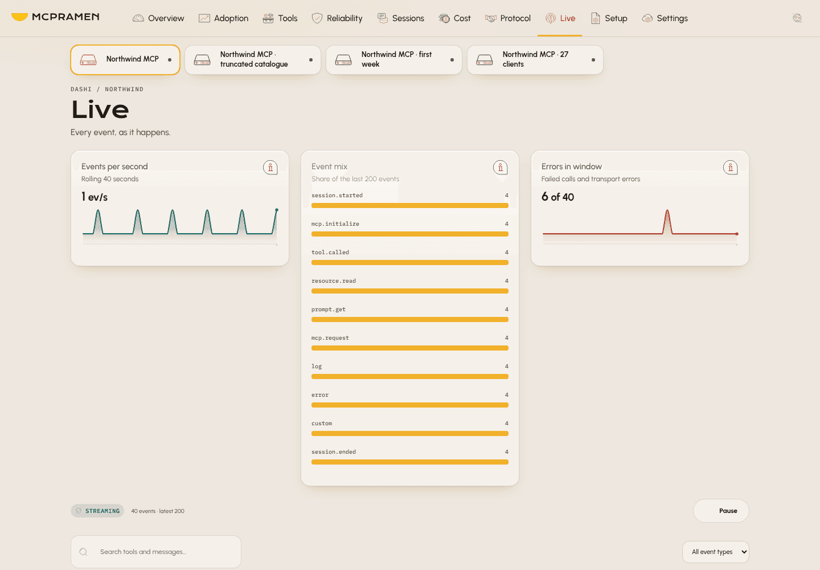Click the mcp.request row label

330,338
